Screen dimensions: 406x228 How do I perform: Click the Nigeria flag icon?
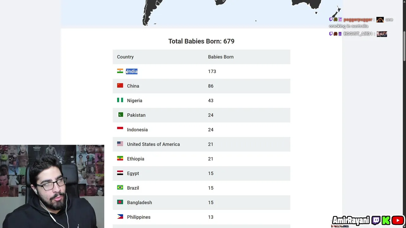(x=120, y=100)
